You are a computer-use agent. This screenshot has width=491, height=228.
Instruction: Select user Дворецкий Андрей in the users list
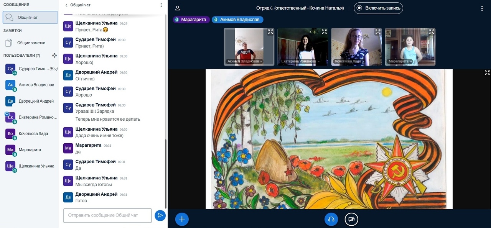(x=30, y=101)
